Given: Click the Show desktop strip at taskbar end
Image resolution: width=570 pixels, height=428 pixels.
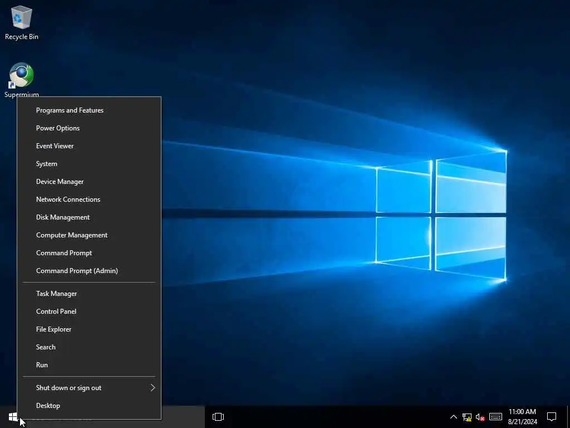Looking at the screenshot, I should click(x=568, y=417).
